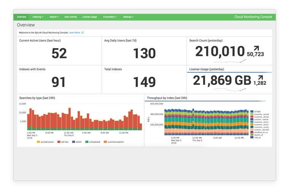Go to the User Activity page
The width and height of the screenshot is (289, 190).
coord(70,17)
